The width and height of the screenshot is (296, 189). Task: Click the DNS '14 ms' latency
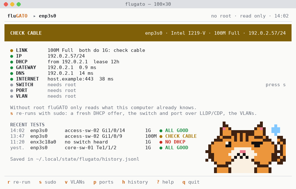tap(86, 73)
